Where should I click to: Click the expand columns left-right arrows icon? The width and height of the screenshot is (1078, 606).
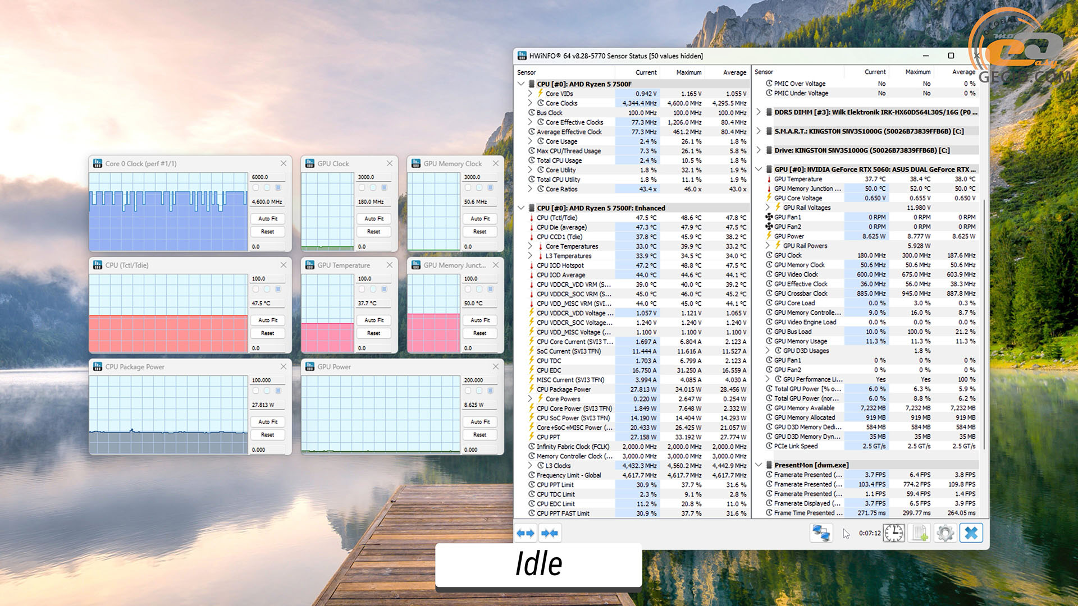click(x=526, y=533)
